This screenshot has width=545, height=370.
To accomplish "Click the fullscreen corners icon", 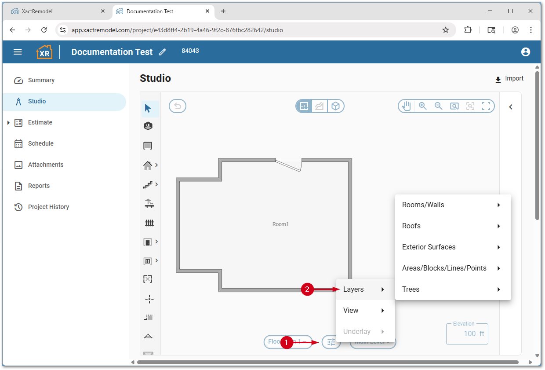I will tap(486, 106).
